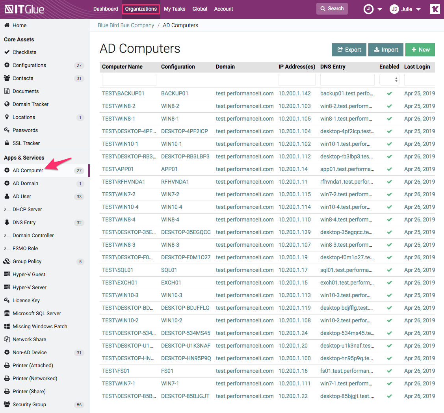The image size is (444, 413).
Task: Click the IT Glue logo
Action: point(25,9)
